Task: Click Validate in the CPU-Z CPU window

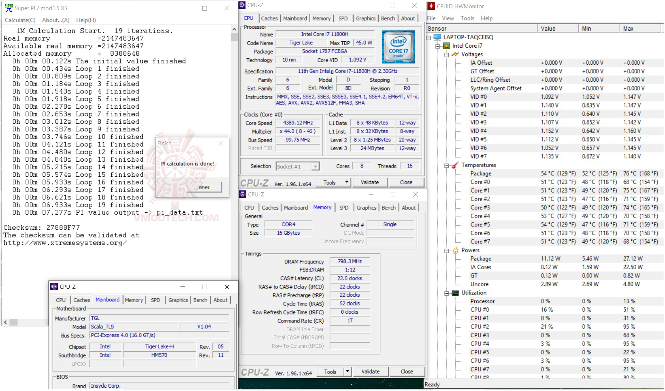Action: coord(370,182)
